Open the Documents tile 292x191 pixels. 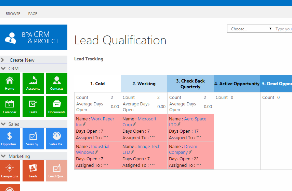[x=57, y=107]
